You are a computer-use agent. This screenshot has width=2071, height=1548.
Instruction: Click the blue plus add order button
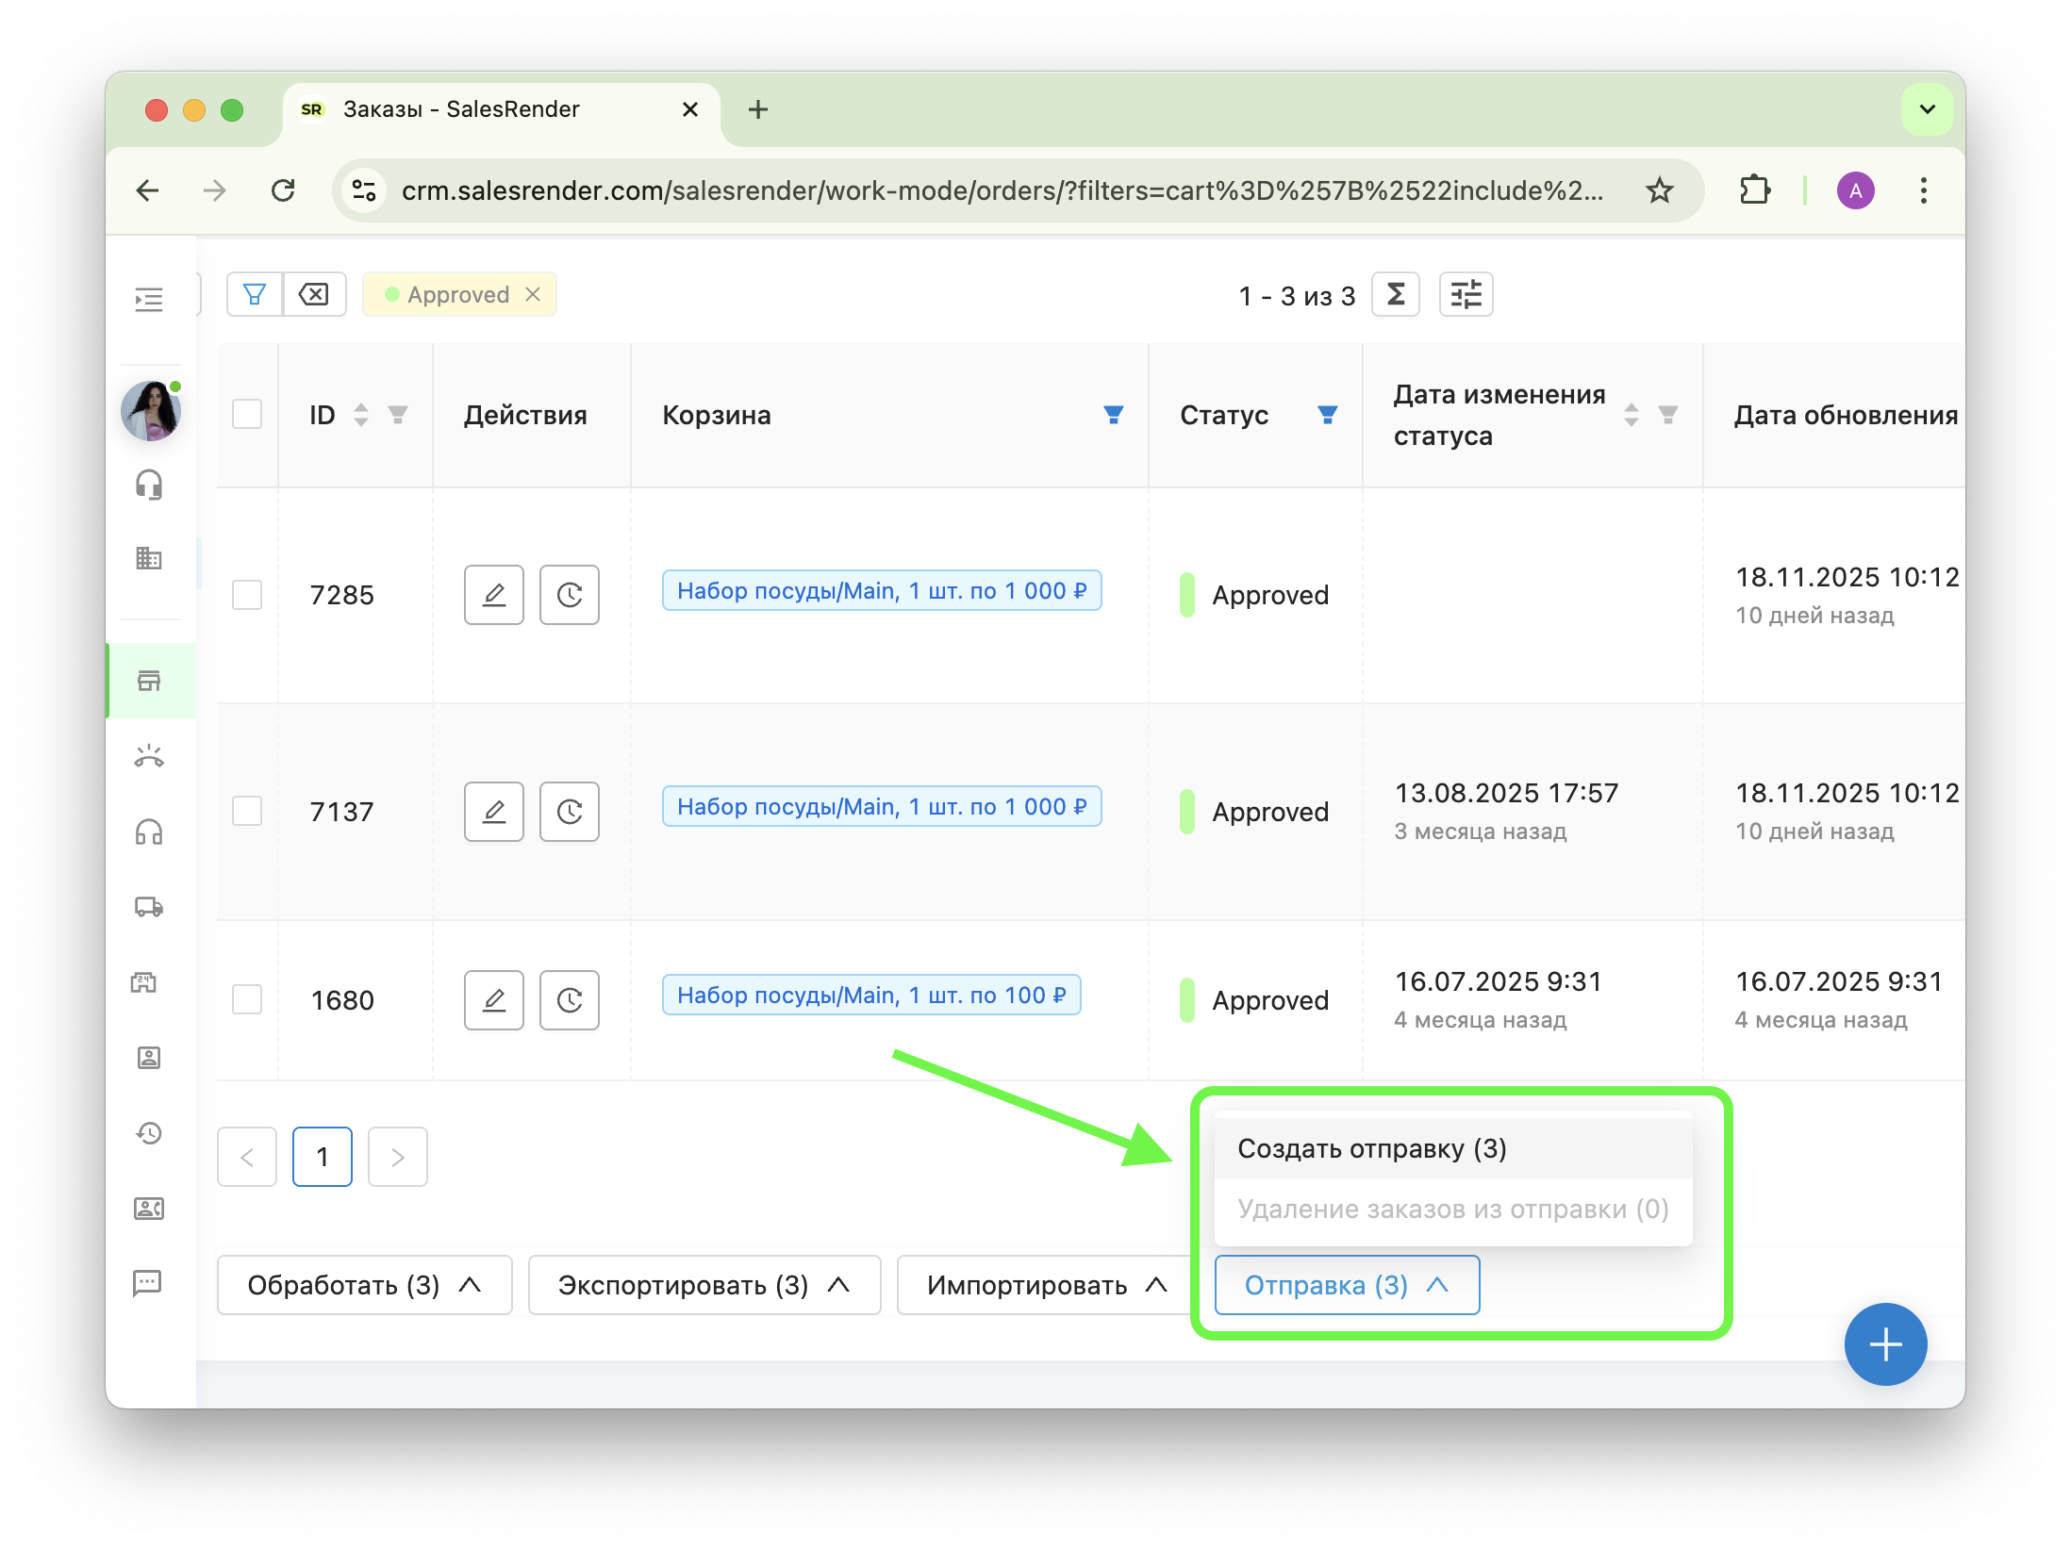(x=1885, y=1344)
